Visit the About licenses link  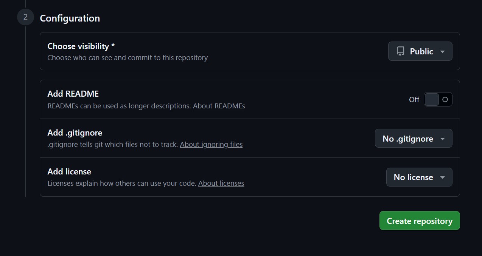[x=221, y=184]
